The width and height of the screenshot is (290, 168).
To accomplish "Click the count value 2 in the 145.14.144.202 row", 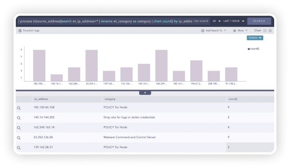I will (229, 117).
